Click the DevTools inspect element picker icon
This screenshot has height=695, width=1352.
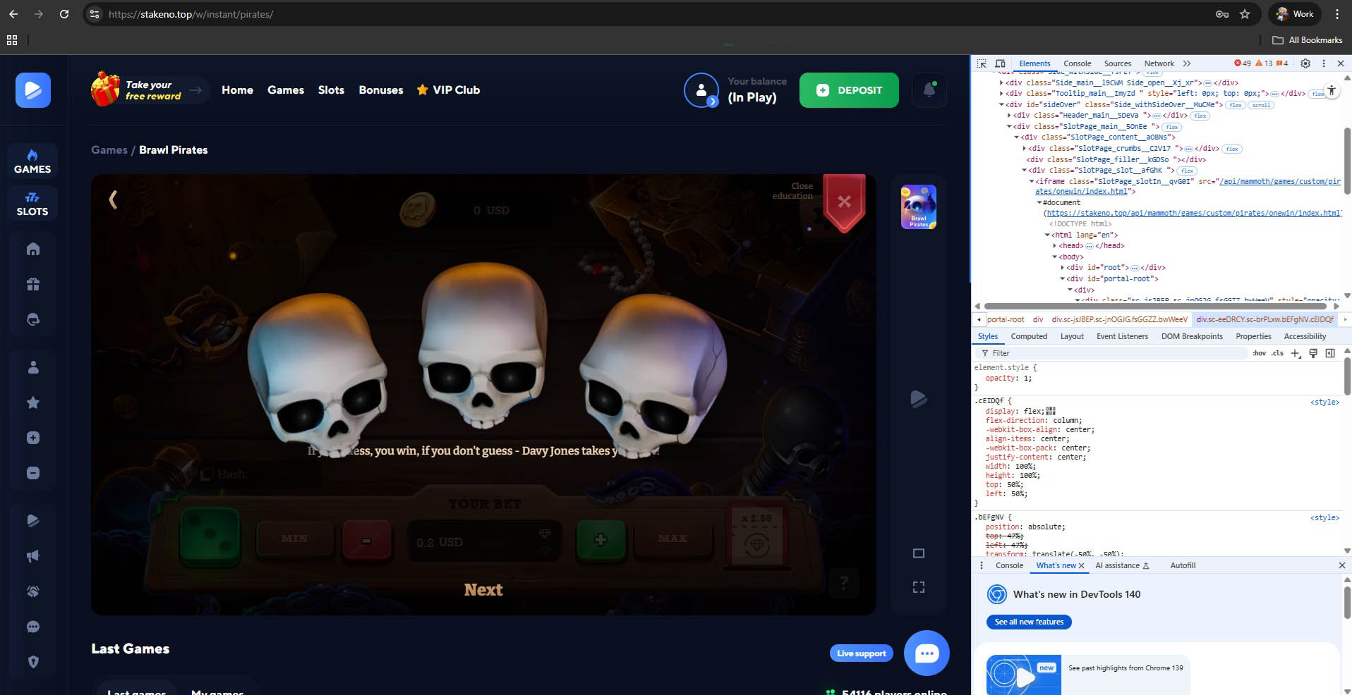[982, 63]
